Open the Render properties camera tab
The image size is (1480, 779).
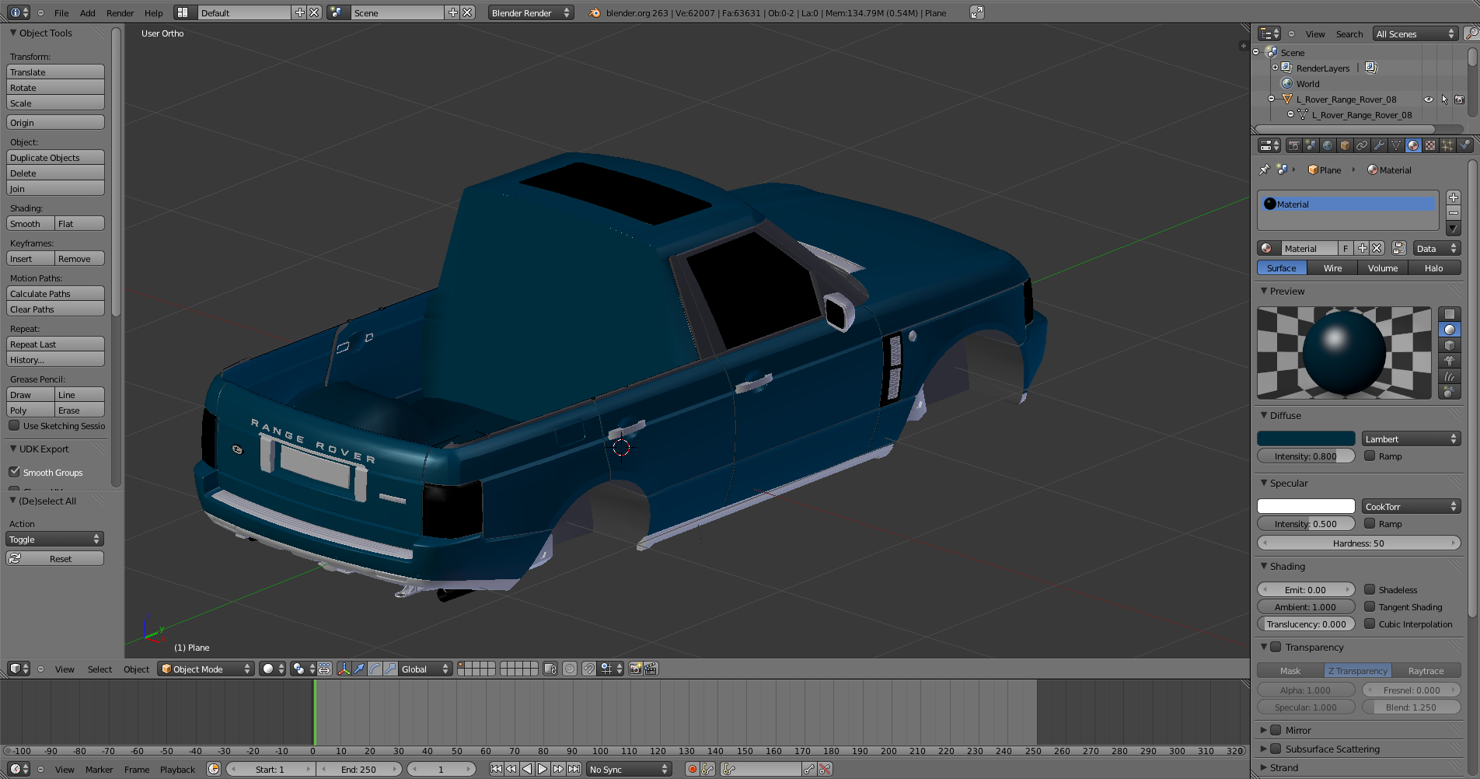click(1293, 145)
